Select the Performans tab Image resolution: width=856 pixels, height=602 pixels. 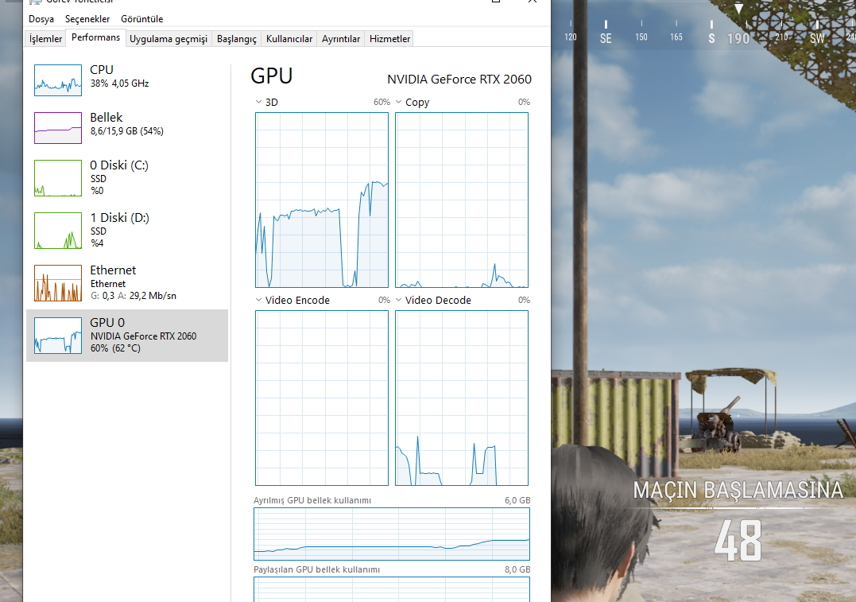pyautogui.click(x=95, y=37)
